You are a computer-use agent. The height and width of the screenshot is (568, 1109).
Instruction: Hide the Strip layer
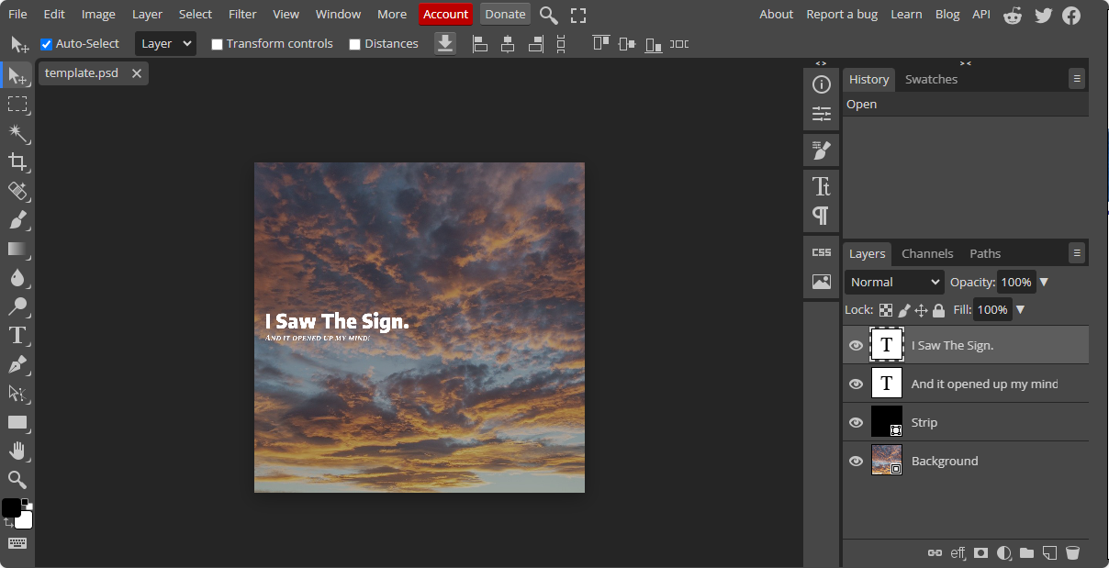pos(856,423)
